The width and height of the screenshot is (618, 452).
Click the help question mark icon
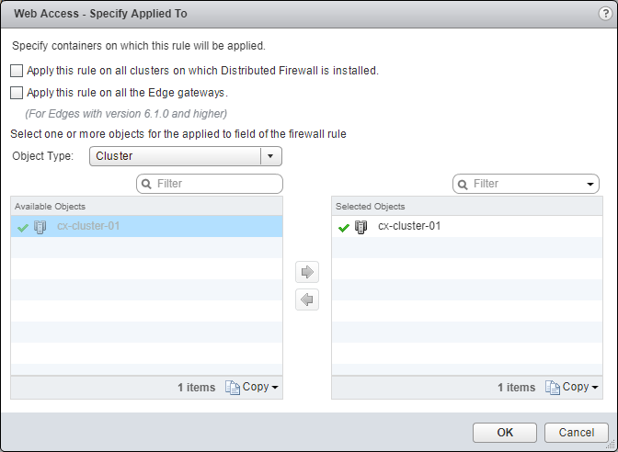601,14
